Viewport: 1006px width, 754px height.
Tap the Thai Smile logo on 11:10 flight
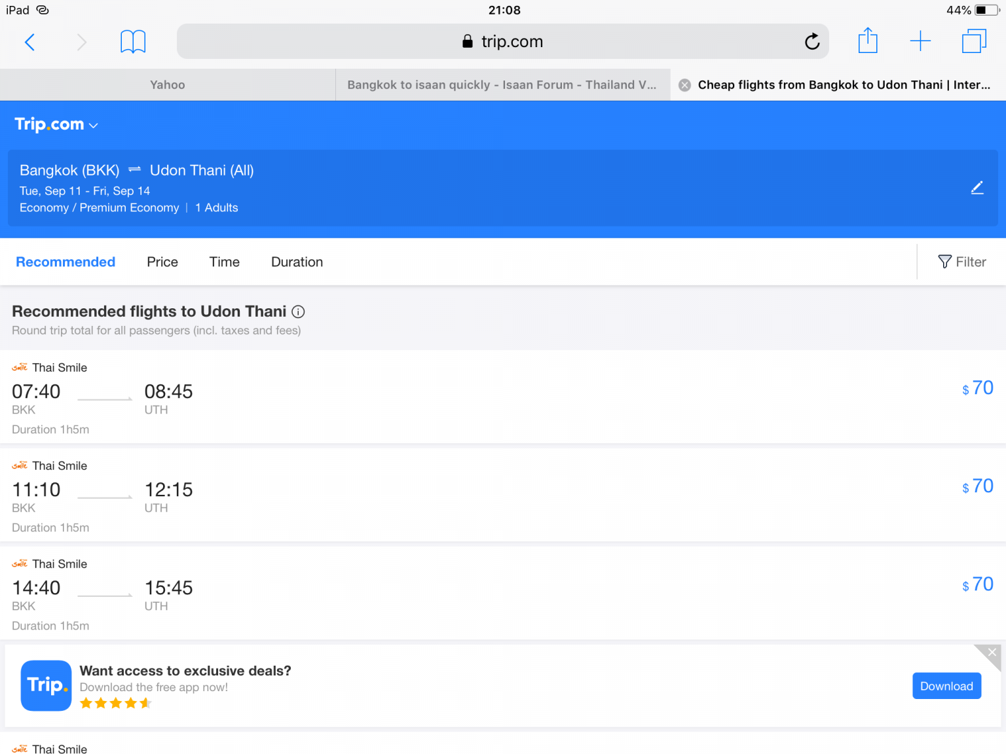pos(20,465)
